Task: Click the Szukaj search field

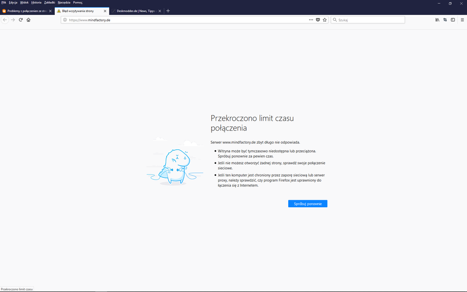Action: [370, 20]
